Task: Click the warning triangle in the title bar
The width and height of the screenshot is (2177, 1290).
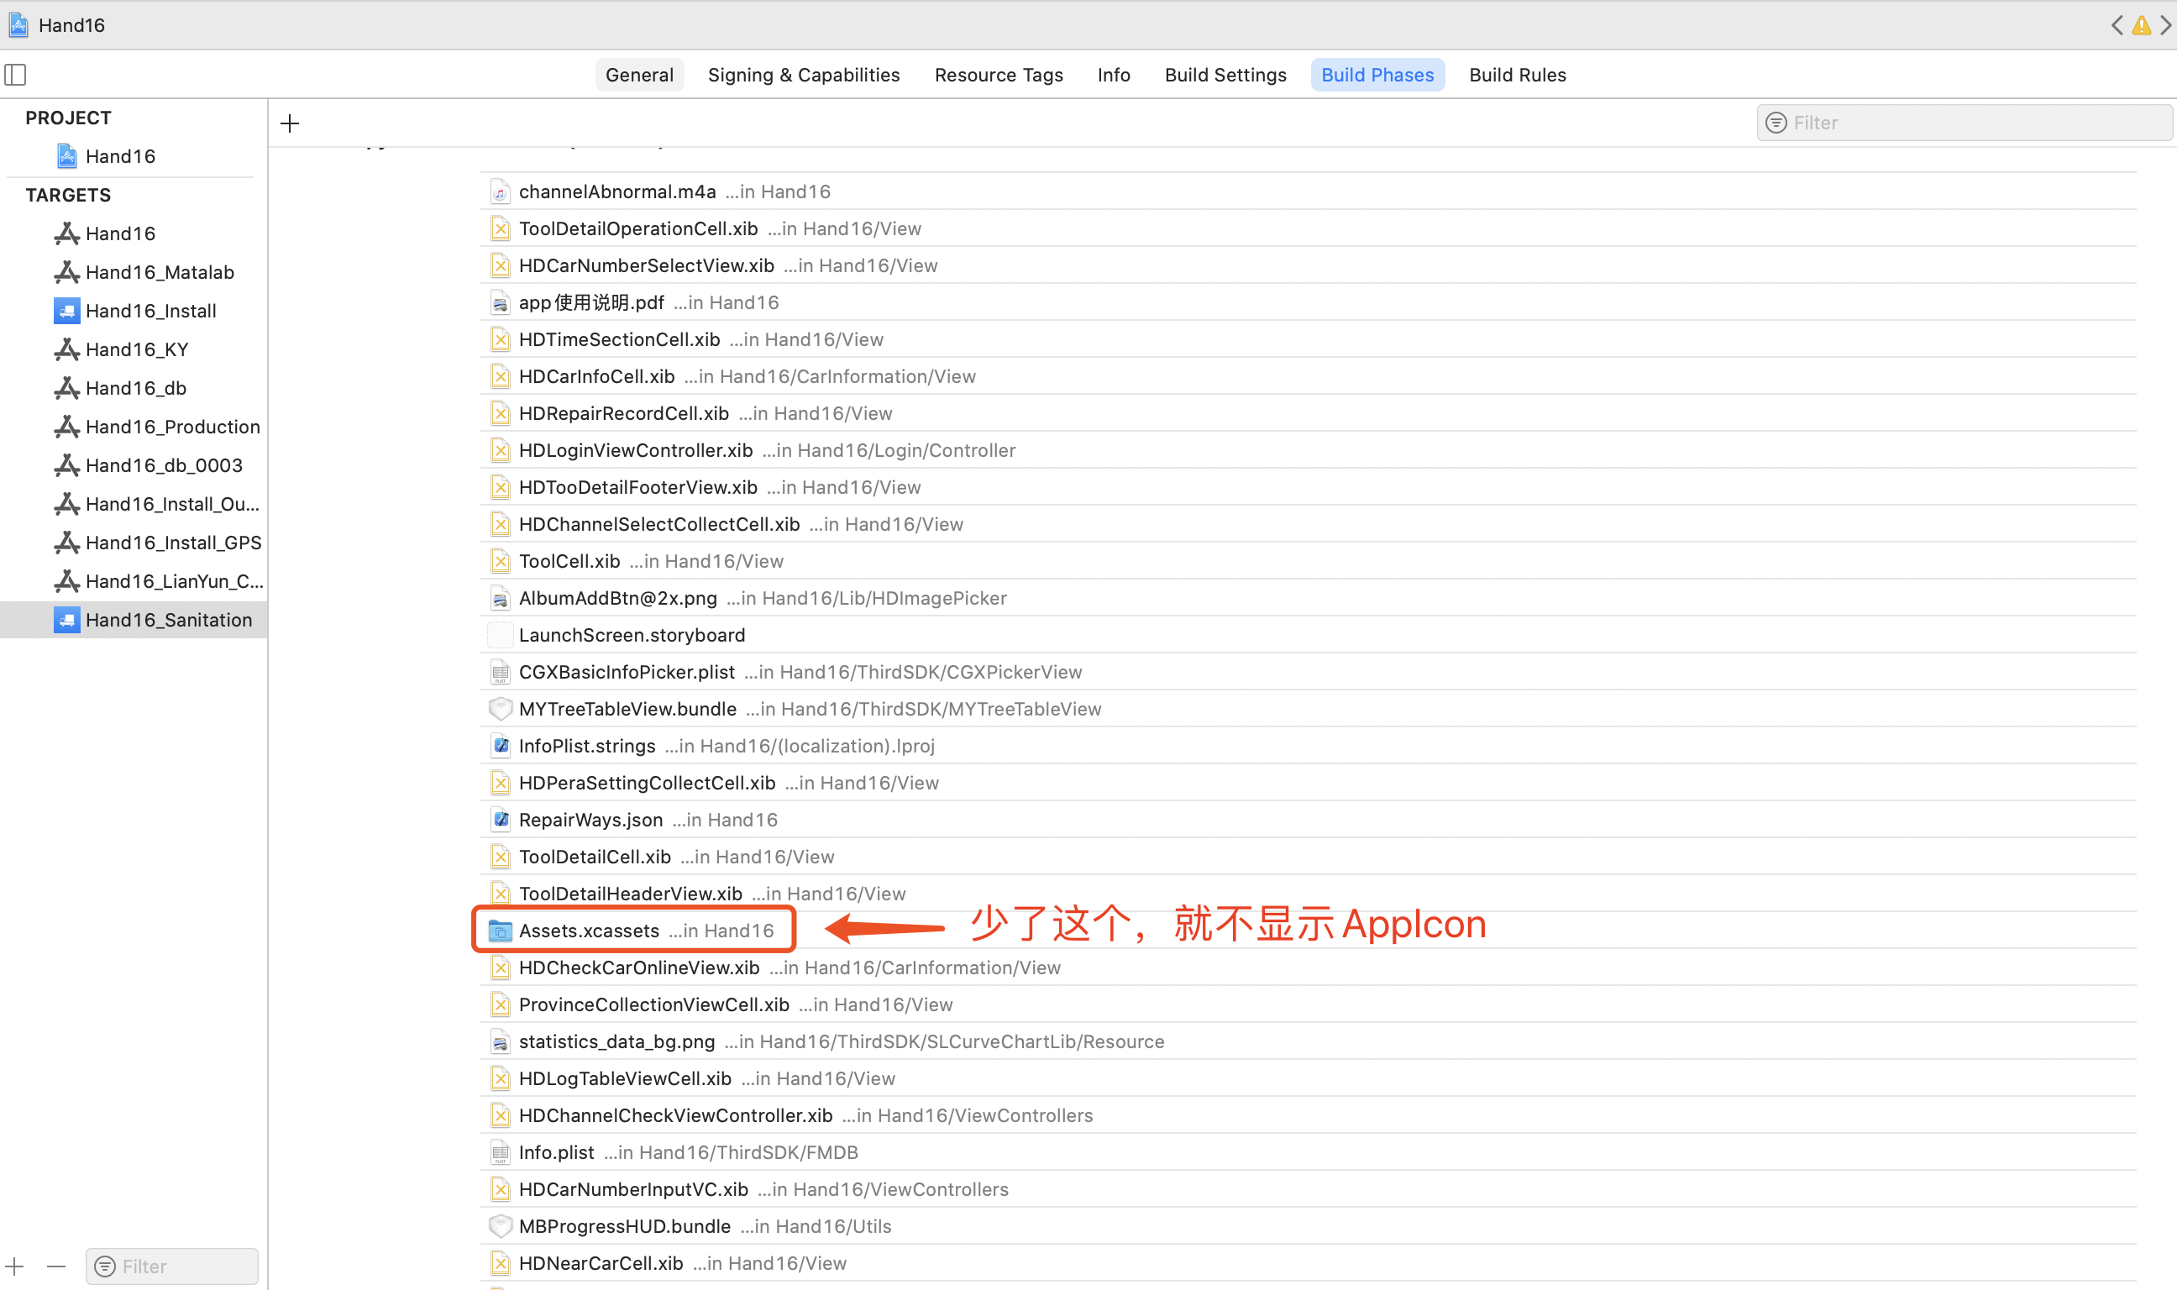Action: (2142, 25)
